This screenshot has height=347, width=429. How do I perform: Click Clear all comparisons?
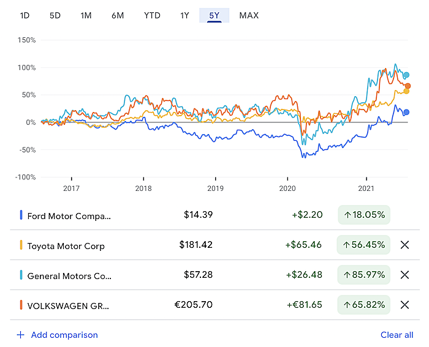click(x=397, y=335)
